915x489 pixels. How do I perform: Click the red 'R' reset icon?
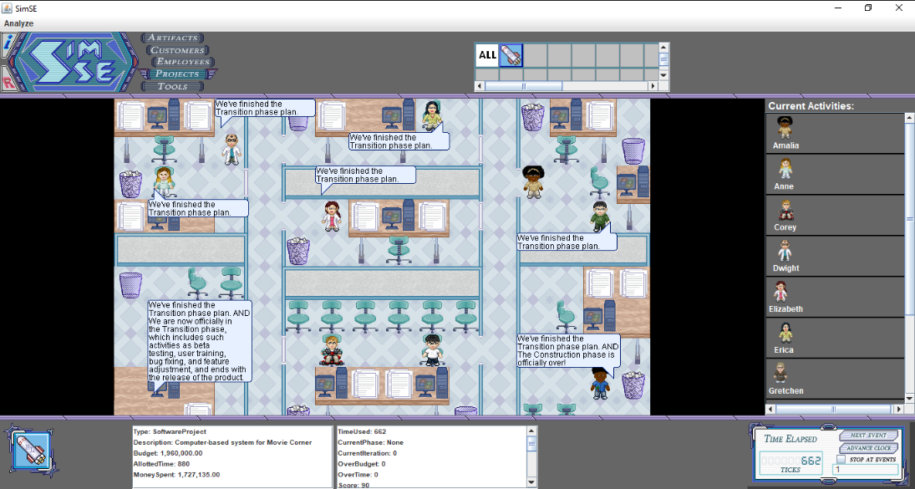(7, 83)
